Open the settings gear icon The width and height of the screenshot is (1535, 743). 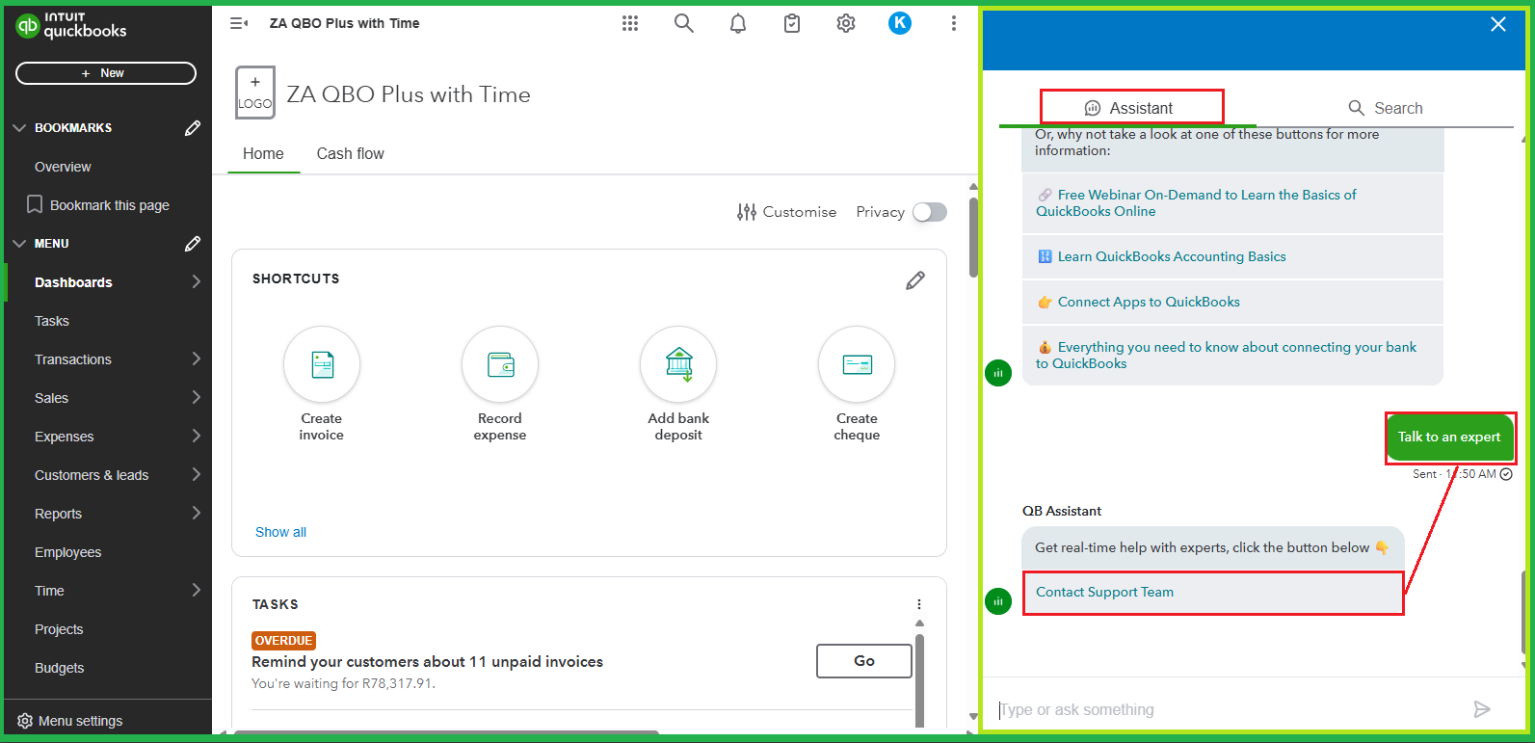pos(846,23)
